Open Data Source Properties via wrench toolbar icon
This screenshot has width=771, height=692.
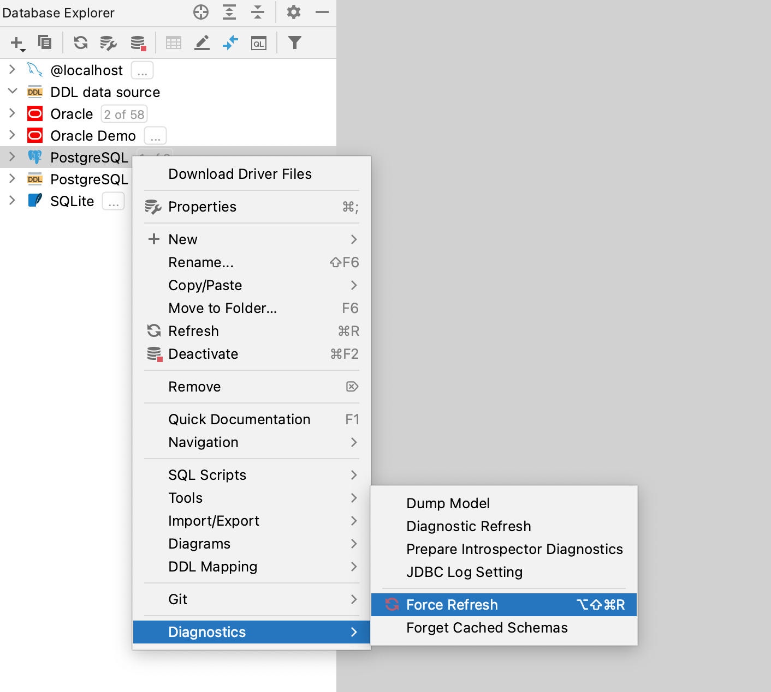point(108,42)
